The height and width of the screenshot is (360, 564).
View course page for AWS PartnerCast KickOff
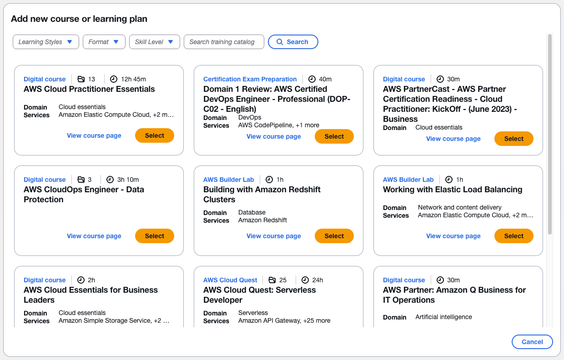pyautogui.click(x=453, y=139)
